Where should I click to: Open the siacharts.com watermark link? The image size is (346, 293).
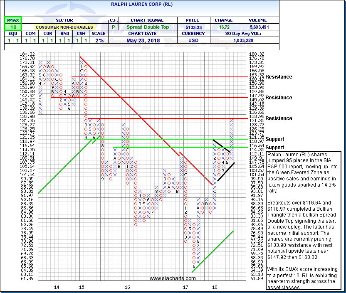point(170,278)
